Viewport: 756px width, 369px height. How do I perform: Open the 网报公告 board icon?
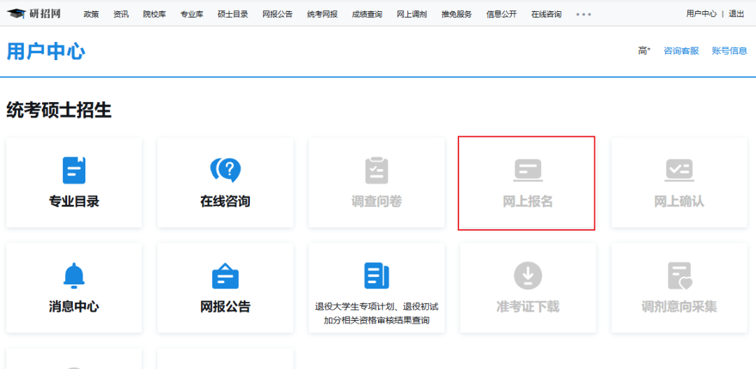click(225, 275)
